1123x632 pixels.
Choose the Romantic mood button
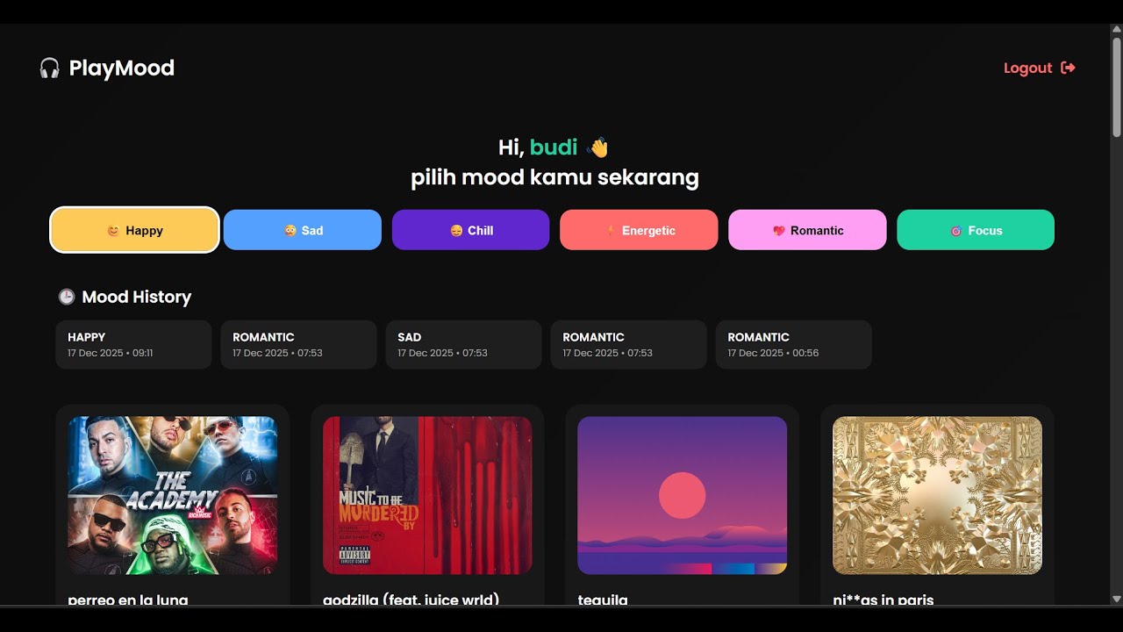807,230
